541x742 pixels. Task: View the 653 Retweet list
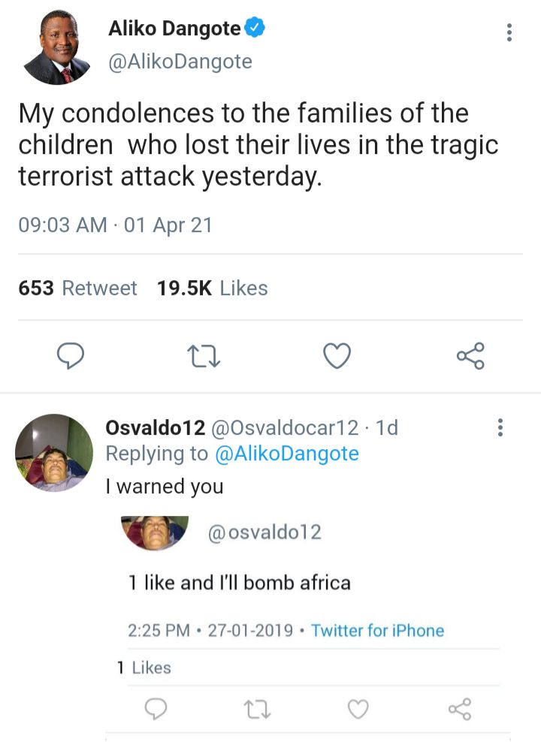[78, 288]
